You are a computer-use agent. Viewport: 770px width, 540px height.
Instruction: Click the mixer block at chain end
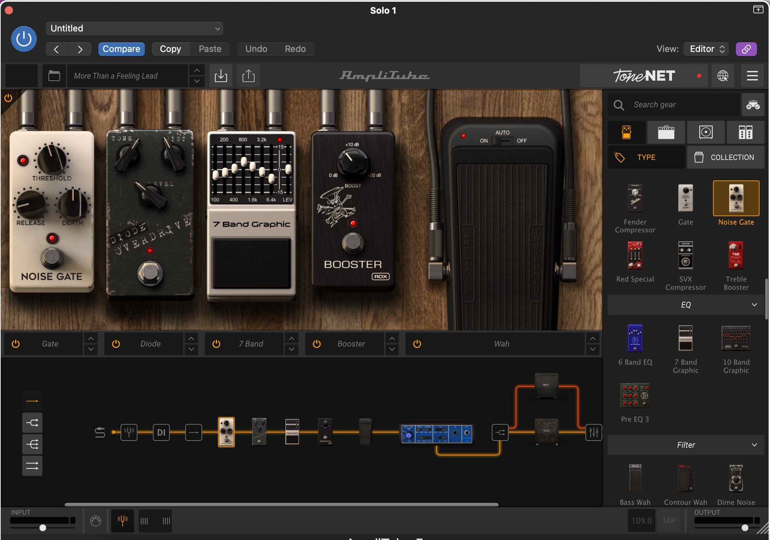pyautogui.click(x=594, y=432)
